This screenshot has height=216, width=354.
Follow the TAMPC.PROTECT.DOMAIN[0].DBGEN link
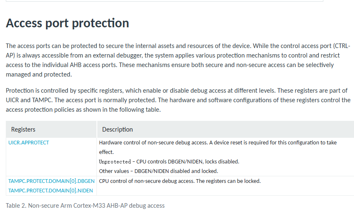pos(51,181)
